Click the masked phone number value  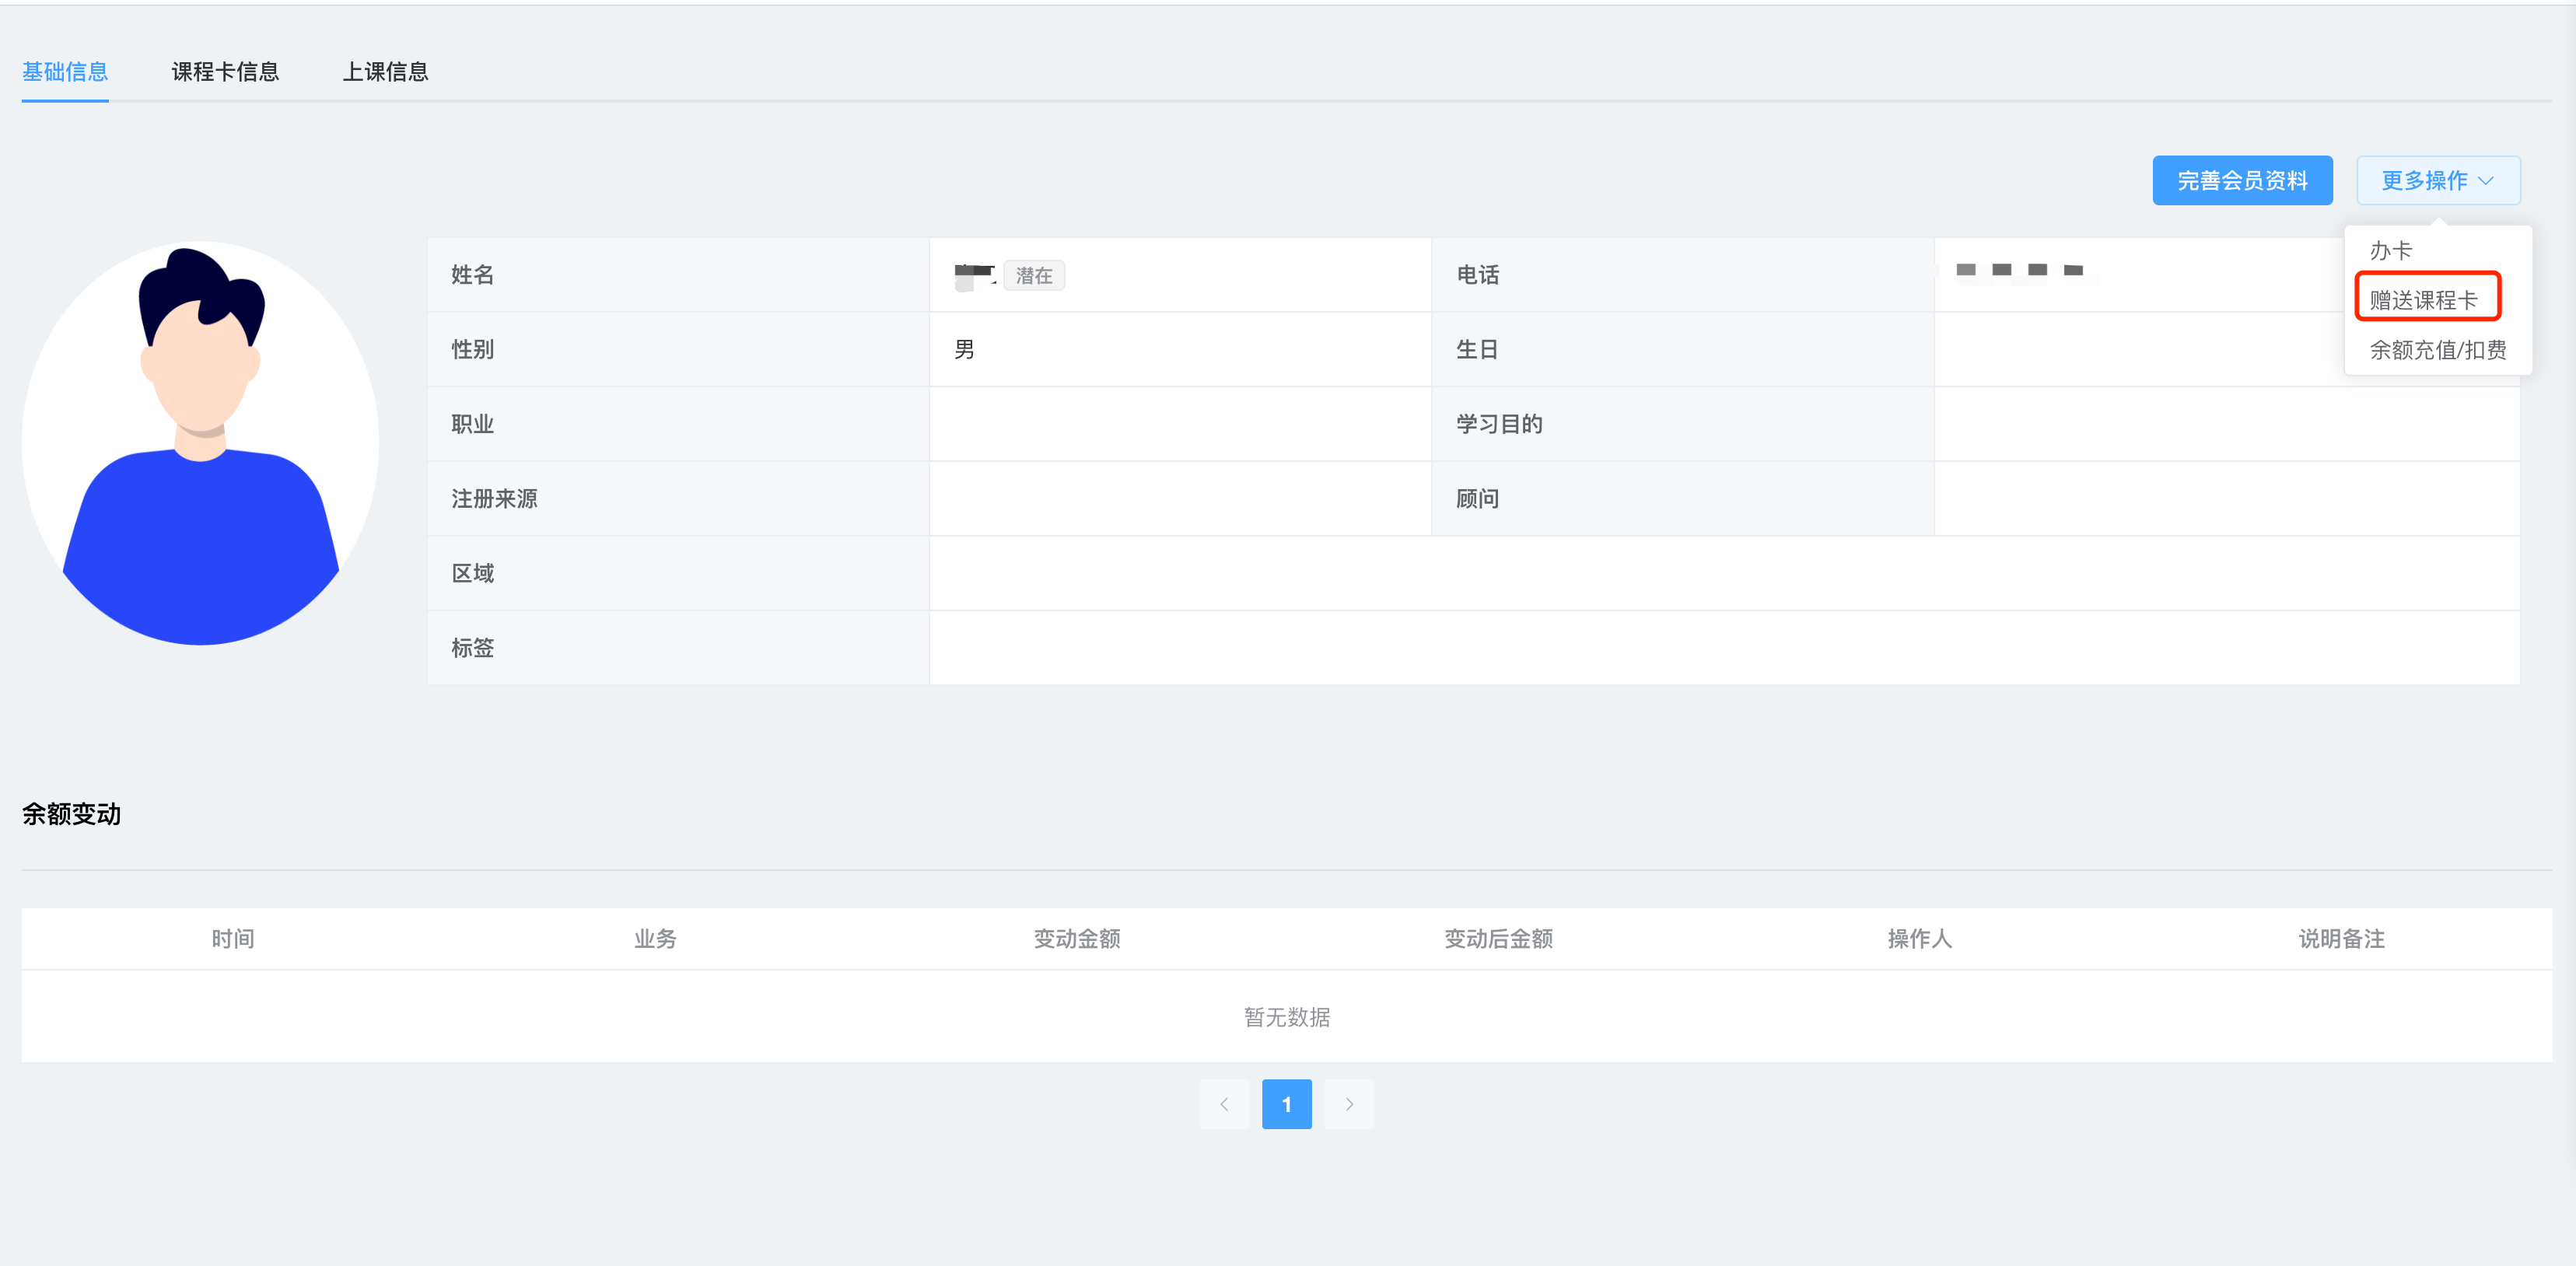click(2018, 270)
